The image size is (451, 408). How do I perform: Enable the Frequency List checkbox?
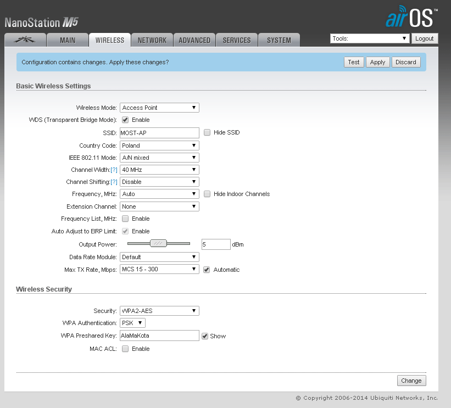(125, 219)
